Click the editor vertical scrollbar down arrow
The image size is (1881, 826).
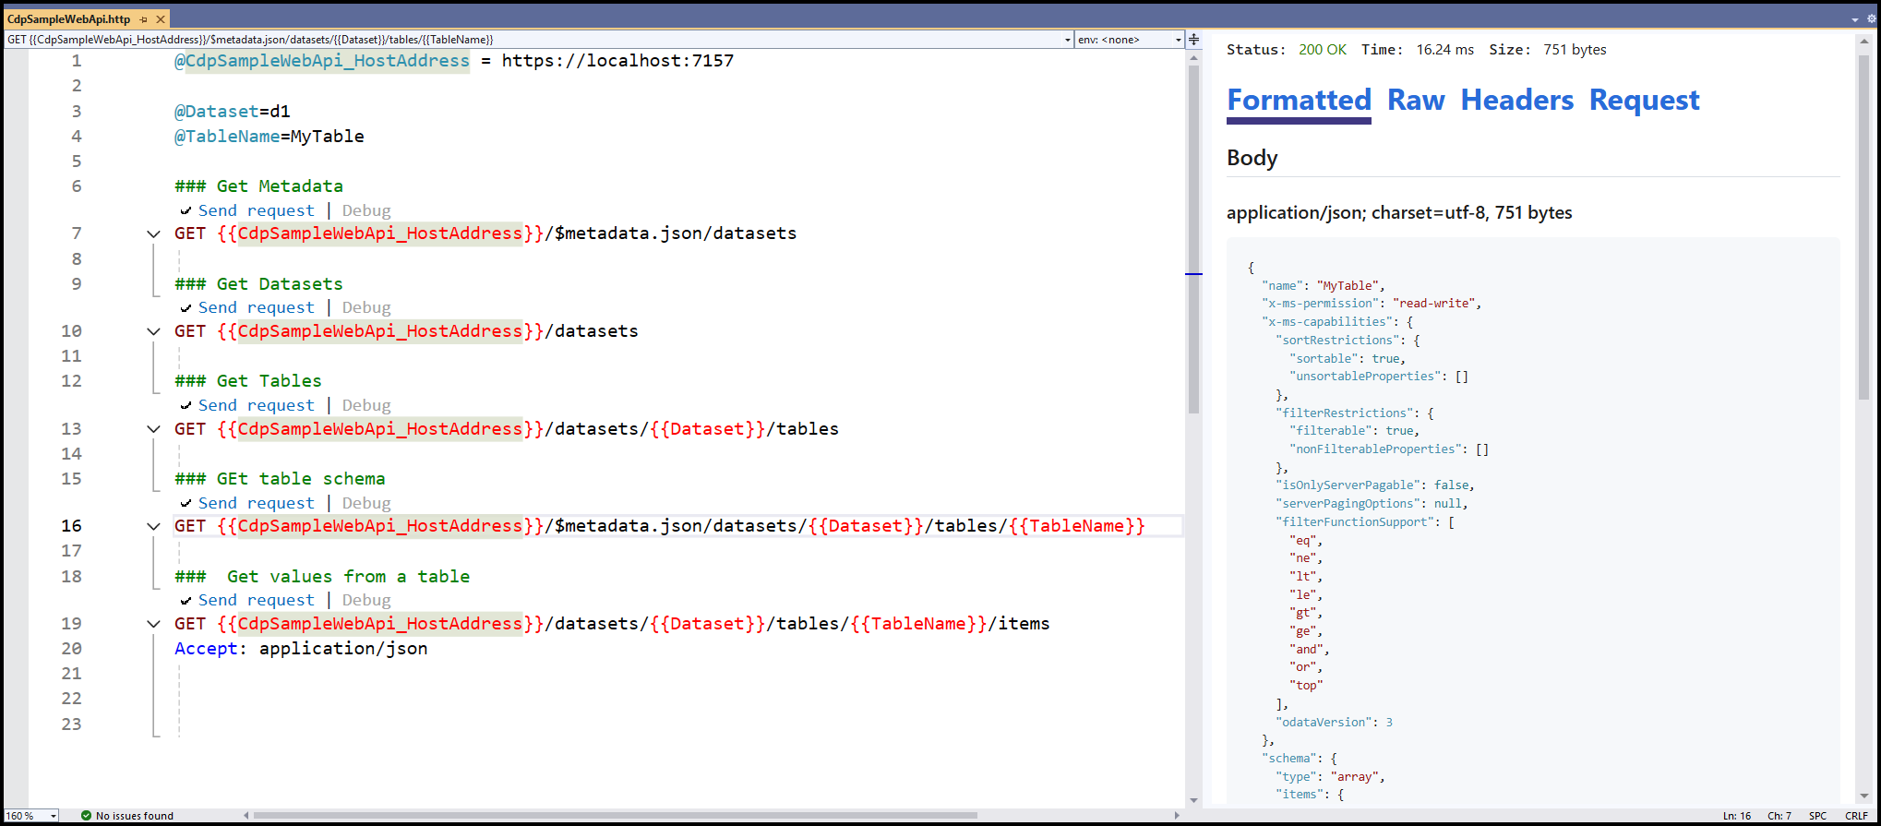(x=1194, y=800)
